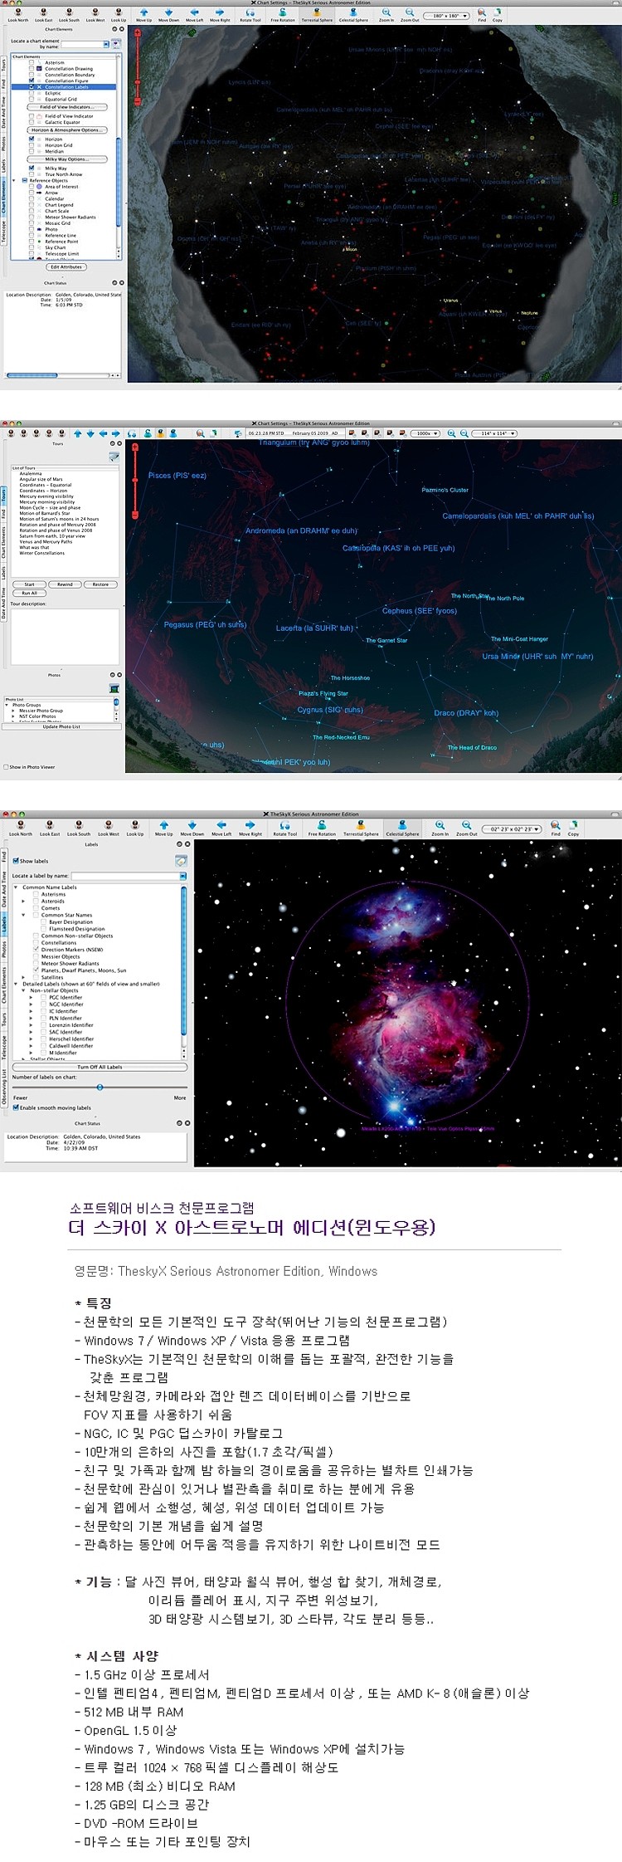This screenshot has width=622, height=1862.
Task: Click Zoom Out magnifier in Chart Elements window toolbar
Action: click(410, 15)
